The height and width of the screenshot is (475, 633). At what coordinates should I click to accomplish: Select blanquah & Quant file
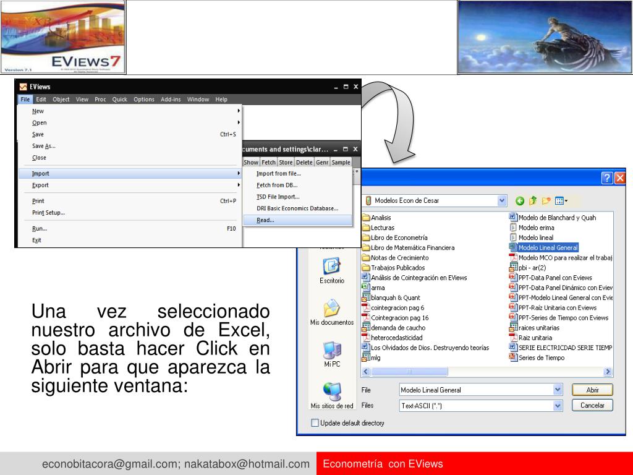391,297
